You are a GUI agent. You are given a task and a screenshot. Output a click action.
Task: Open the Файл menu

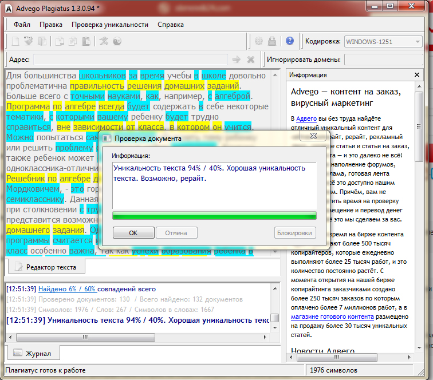[x=22, y=25]
